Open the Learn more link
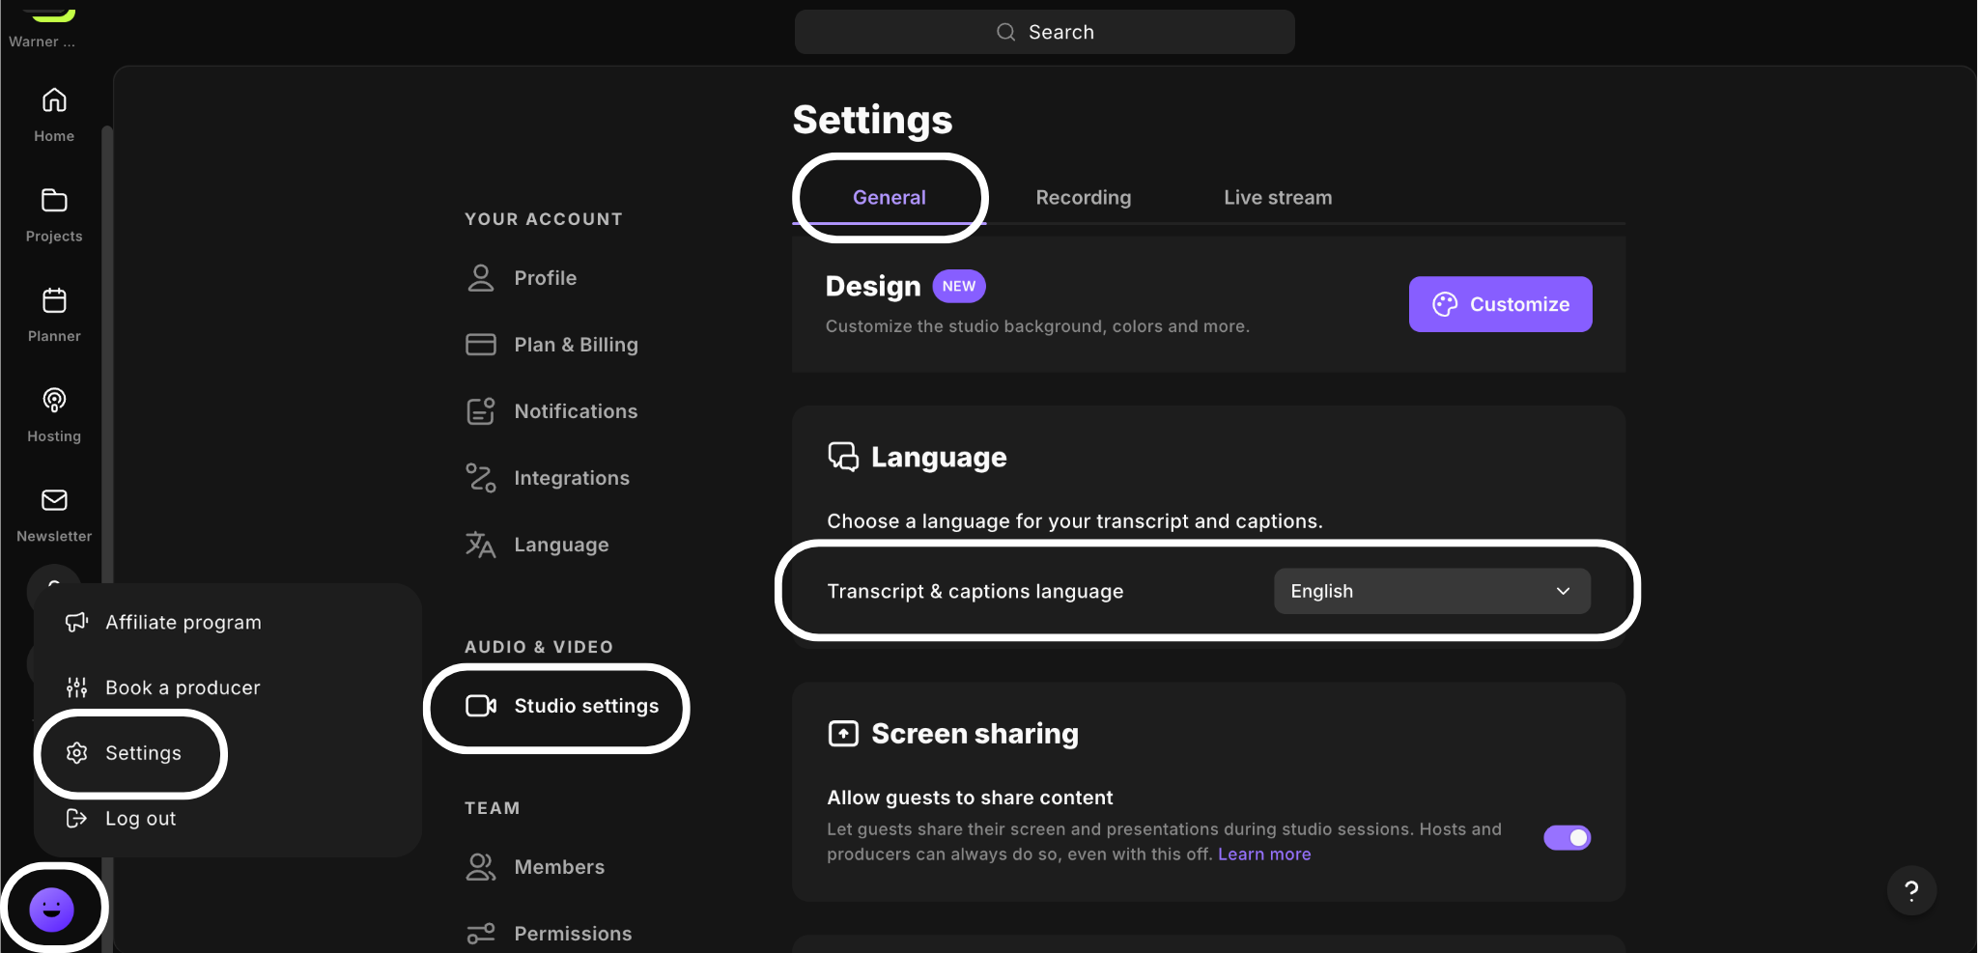 tap(1264, 854)
